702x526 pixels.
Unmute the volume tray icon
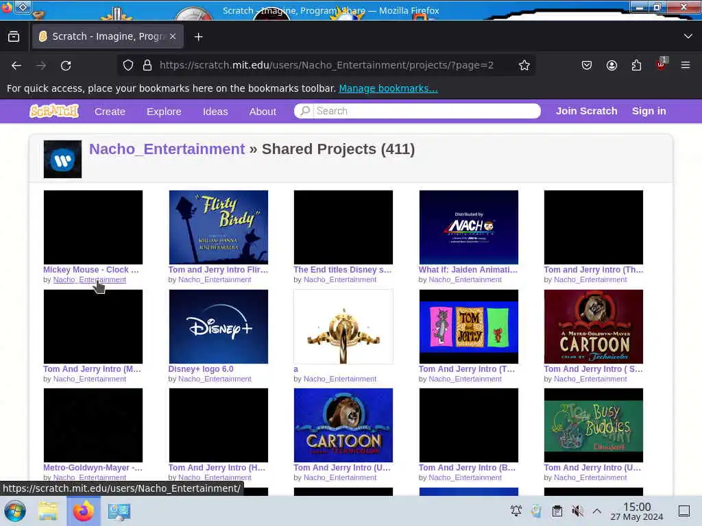[x=577, y=510]
